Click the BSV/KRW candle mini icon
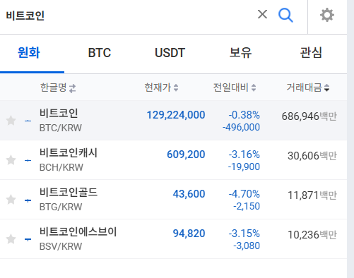The width and height of the screenshot is (354, 278). [28, 239]
